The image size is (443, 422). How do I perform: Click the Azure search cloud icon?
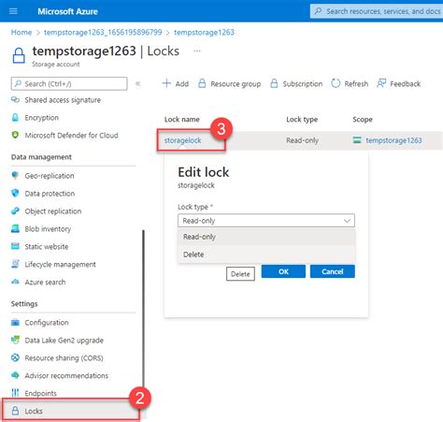click(x=15, y=282)
